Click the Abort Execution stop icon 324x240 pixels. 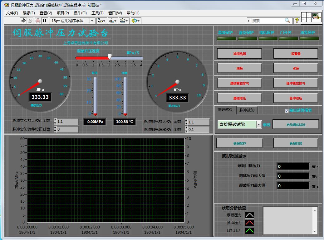click(x=38, y=21)
